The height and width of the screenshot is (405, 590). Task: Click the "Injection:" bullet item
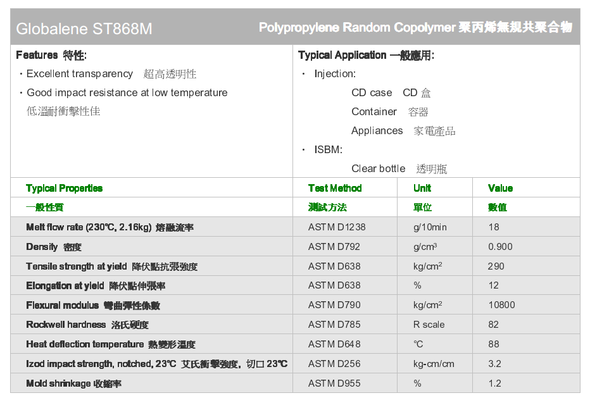pyautogui.click(x=335, y=73)
